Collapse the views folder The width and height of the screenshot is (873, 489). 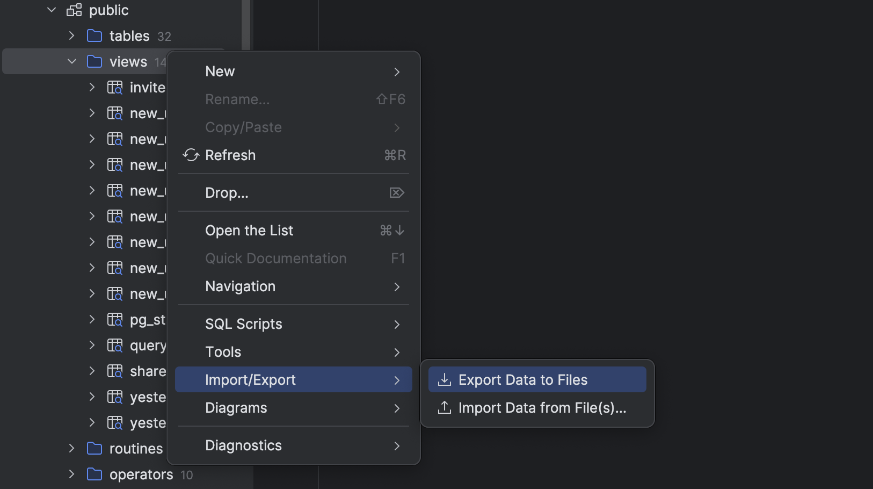click(x=72, y=62)
